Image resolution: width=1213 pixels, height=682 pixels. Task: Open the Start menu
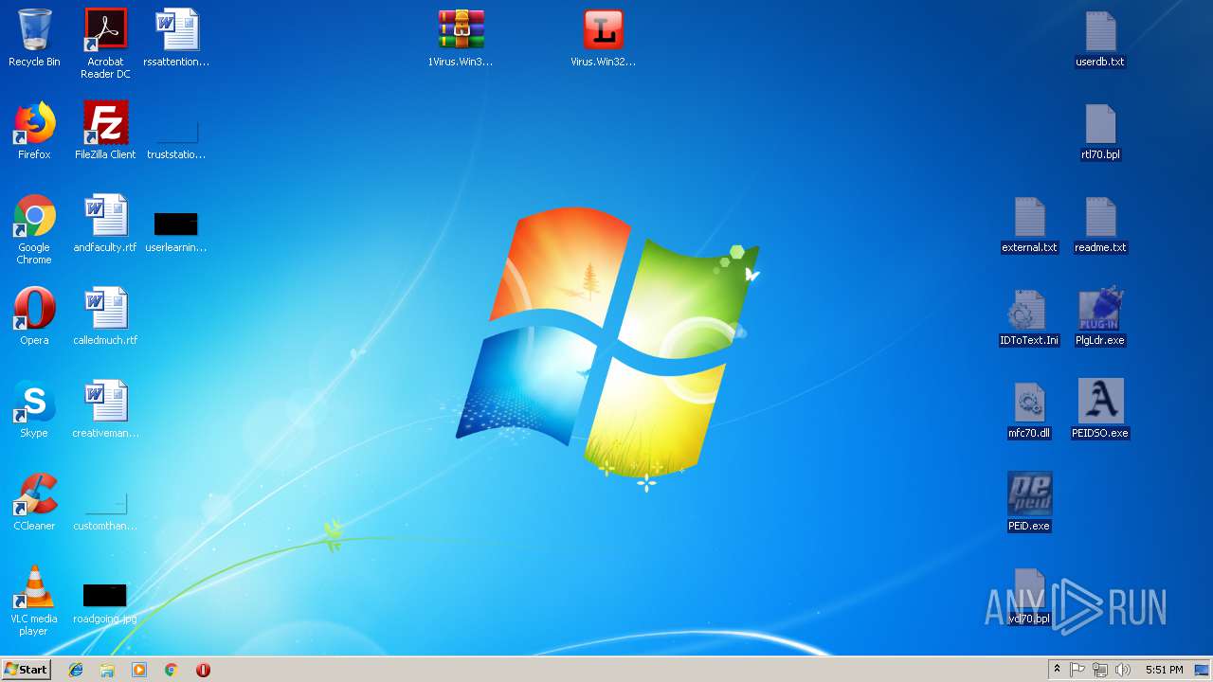pyautogui.click(x=27, y=669)
